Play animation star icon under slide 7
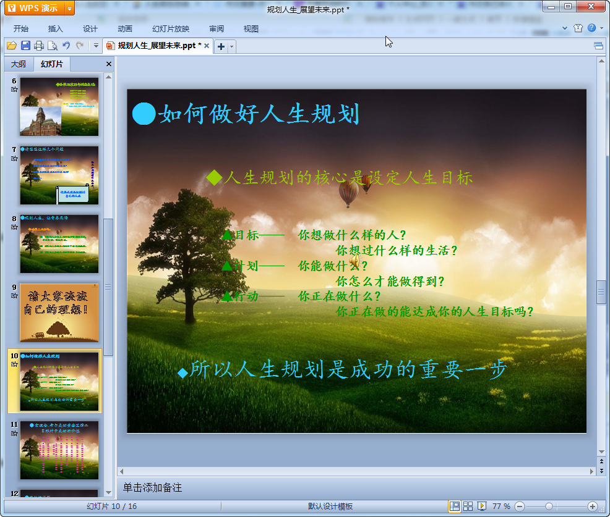Screen dimensions: 610x517 pyautogui.click(x=14, y=159)
